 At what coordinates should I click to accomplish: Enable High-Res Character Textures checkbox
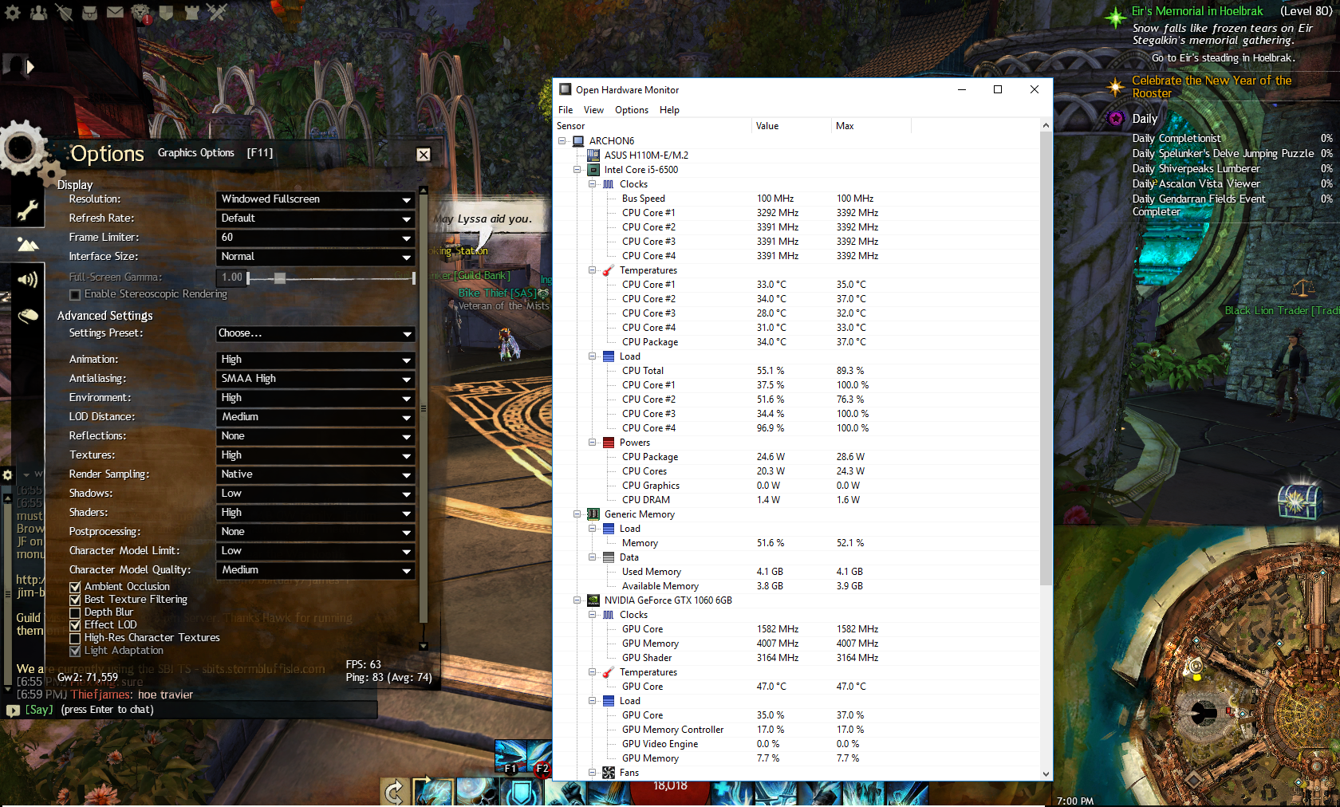click(75, 638)
